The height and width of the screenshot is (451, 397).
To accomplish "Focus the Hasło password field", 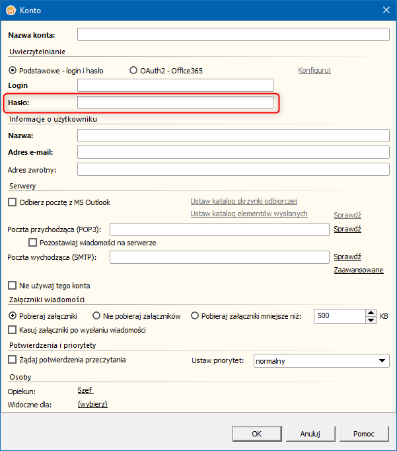I will pos(175,102).
